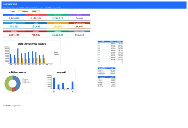Select the rightmost bar in the อายุลูกหนี้ chart
188x128 pixels.
pyautogui.click(x=73, y=85)
